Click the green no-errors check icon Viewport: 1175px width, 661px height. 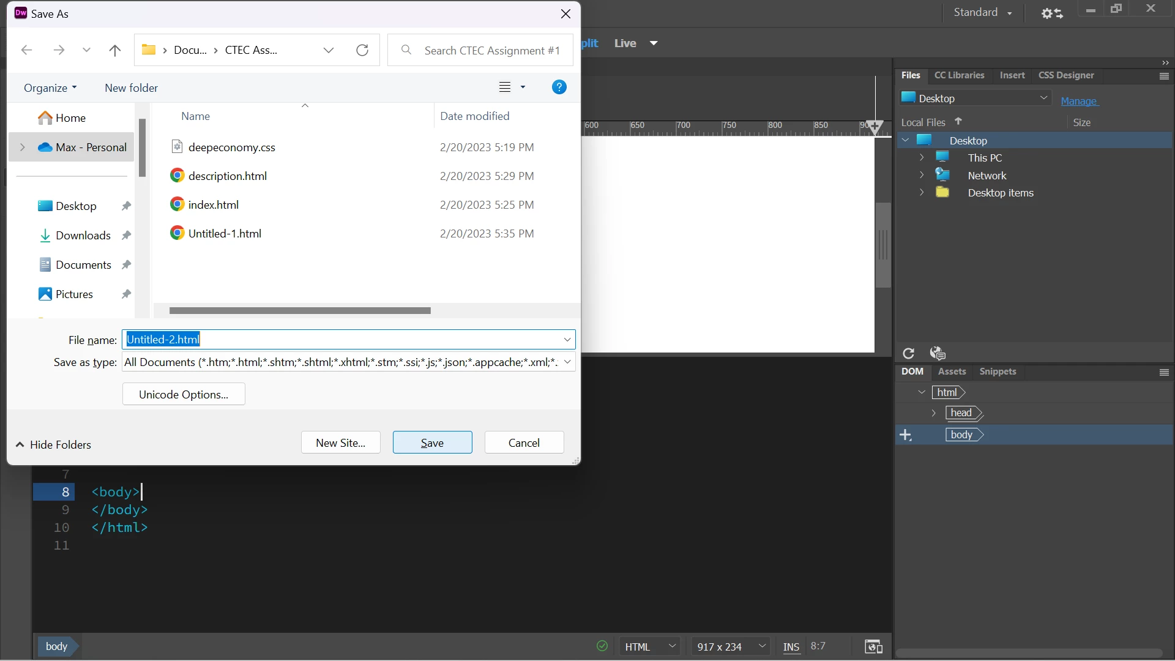click(602, 646)
